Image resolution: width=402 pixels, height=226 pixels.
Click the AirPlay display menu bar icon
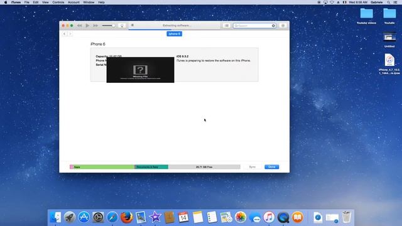tap(325, 3)
